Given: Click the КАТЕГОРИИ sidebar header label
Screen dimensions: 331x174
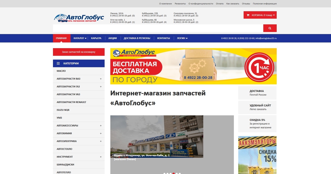Looking at the screenshot, I should click(x=71, y=64).
